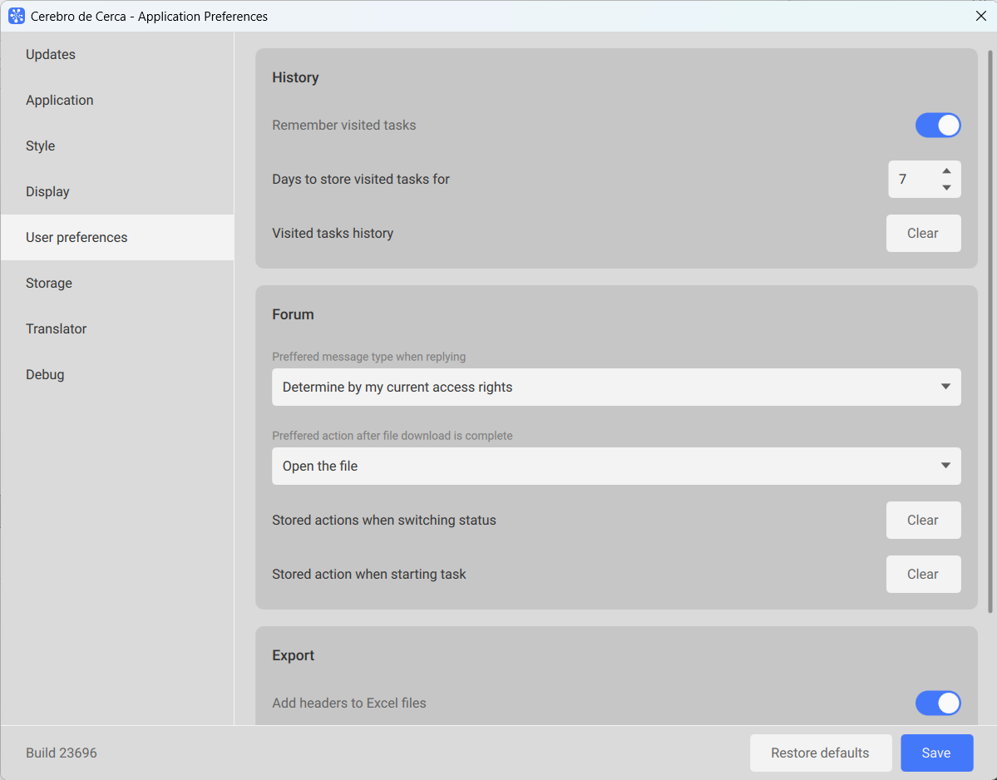Image resolution: width=997 pixels, height=780 pixels.
Task: Clear stored actions when switching status
Action: click(923, 521)
